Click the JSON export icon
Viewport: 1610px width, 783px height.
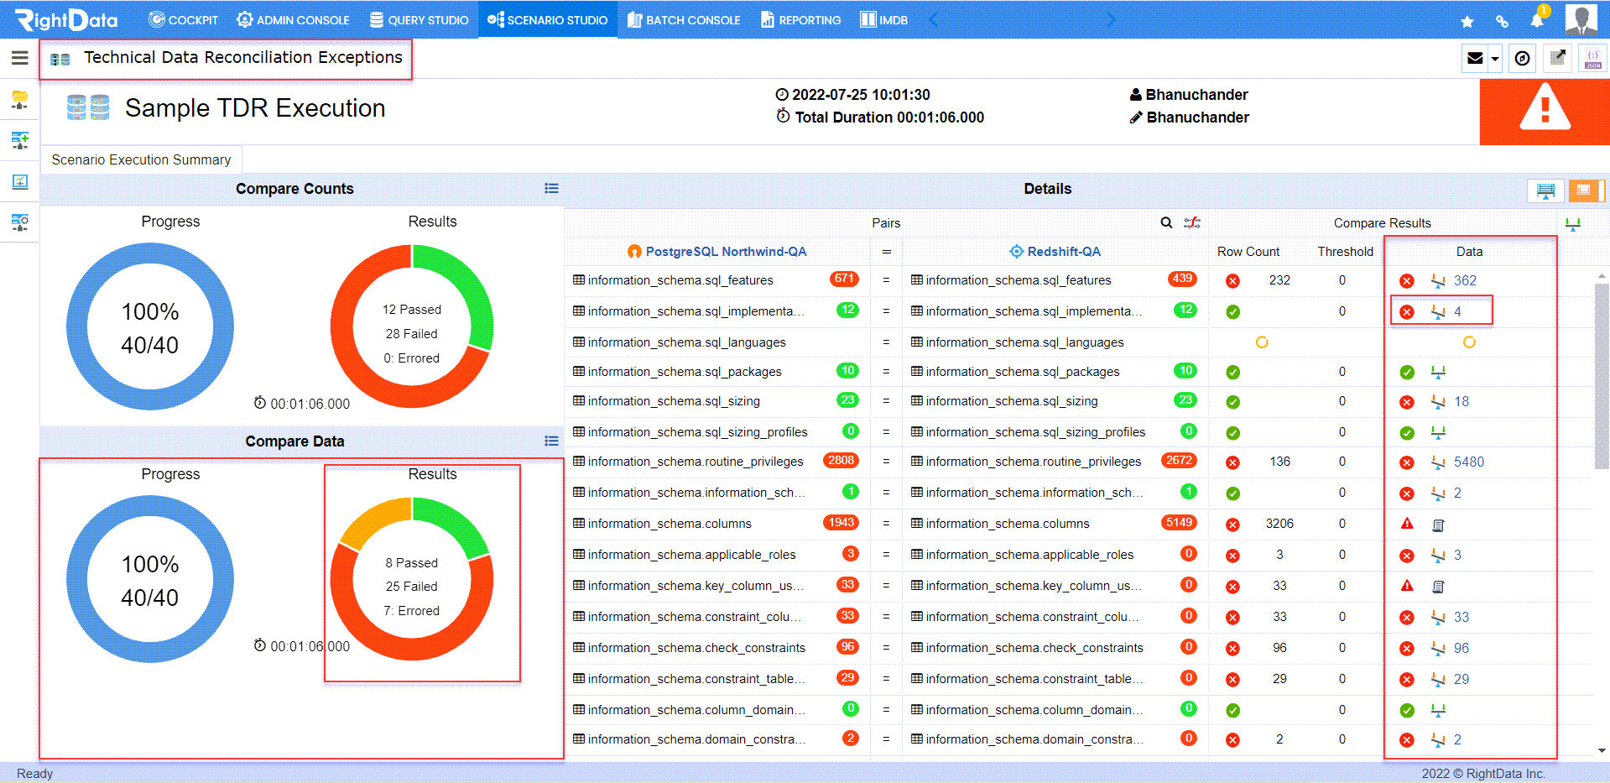coord(1592,58)
